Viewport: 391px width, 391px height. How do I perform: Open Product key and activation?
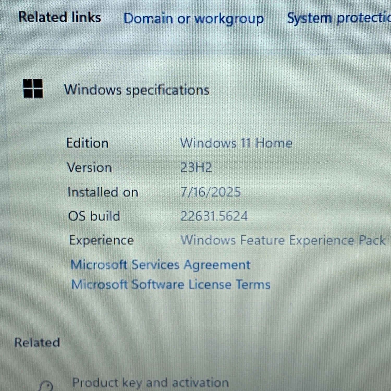150,383
